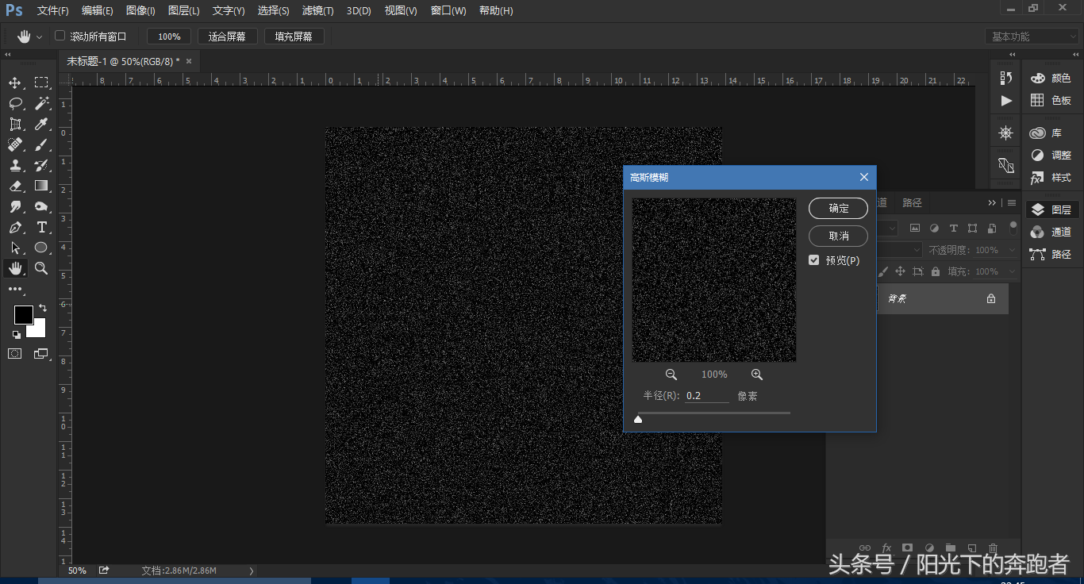Click the 确定 button
This screenshot has height=584, width=1084.
[x=838, y=209]
